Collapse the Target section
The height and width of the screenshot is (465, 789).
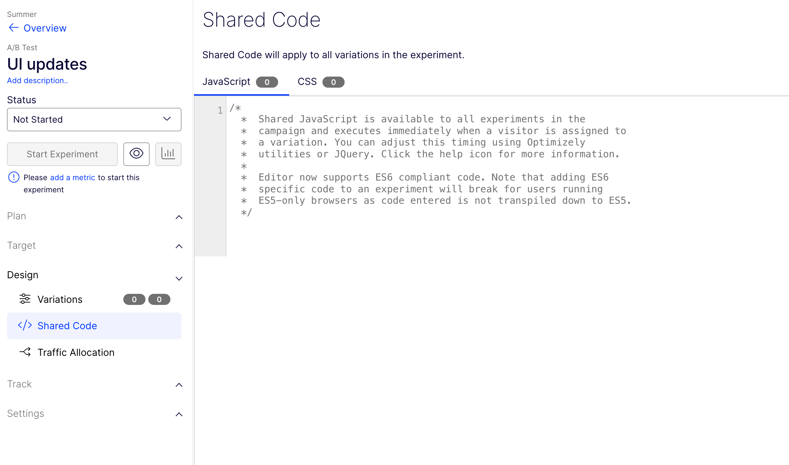point(179,246)
